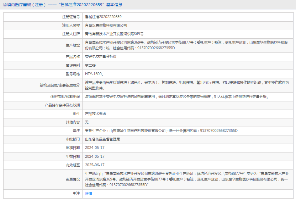Select effective date 2024-05-17 in 生效日期 row
The height and width of the screenshot is (200, 296).
pyautogui.click(x=95, y=156)
